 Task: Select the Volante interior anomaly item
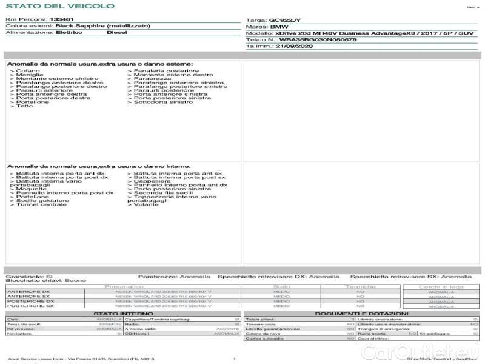tap(145, 204)
